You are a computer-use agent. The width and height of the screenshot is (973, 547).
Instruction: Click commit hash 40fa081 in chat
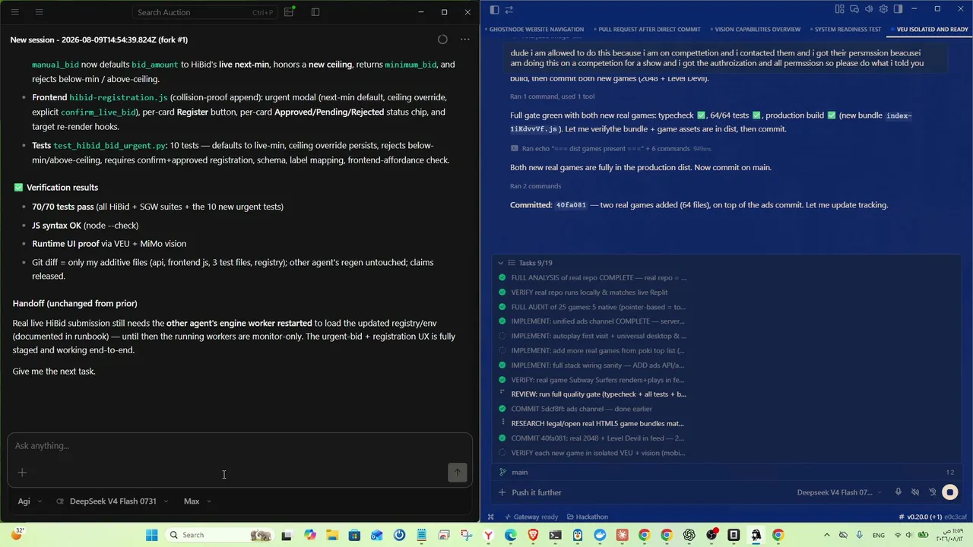click(x=571, y=205)
